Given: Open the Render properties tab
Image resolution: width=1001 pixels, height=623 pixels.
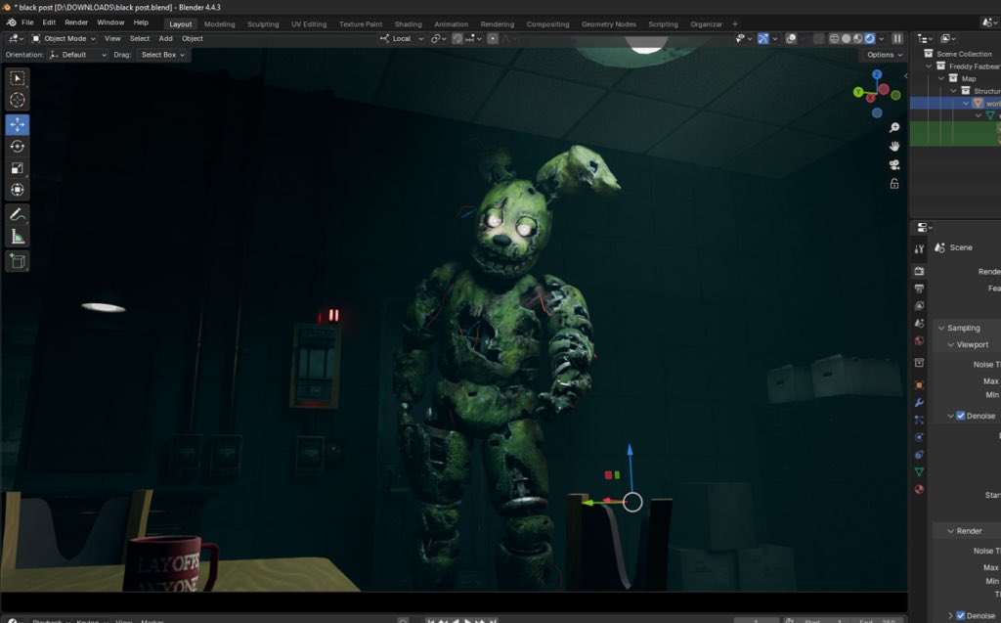Looking at the screenshot, I should pyautogui.click(x=919, y=271).
